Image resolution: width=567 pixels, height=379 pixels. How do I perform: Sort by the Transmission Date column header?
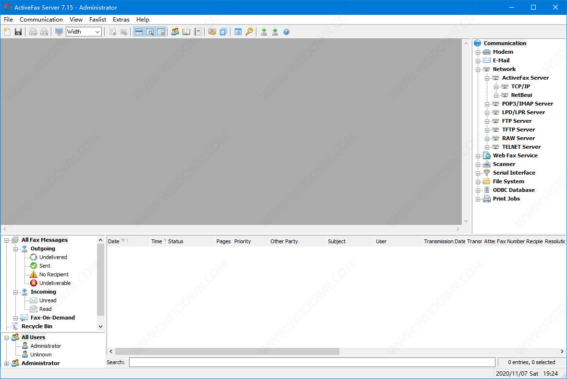pyautogui.click(x=445, y=241)
